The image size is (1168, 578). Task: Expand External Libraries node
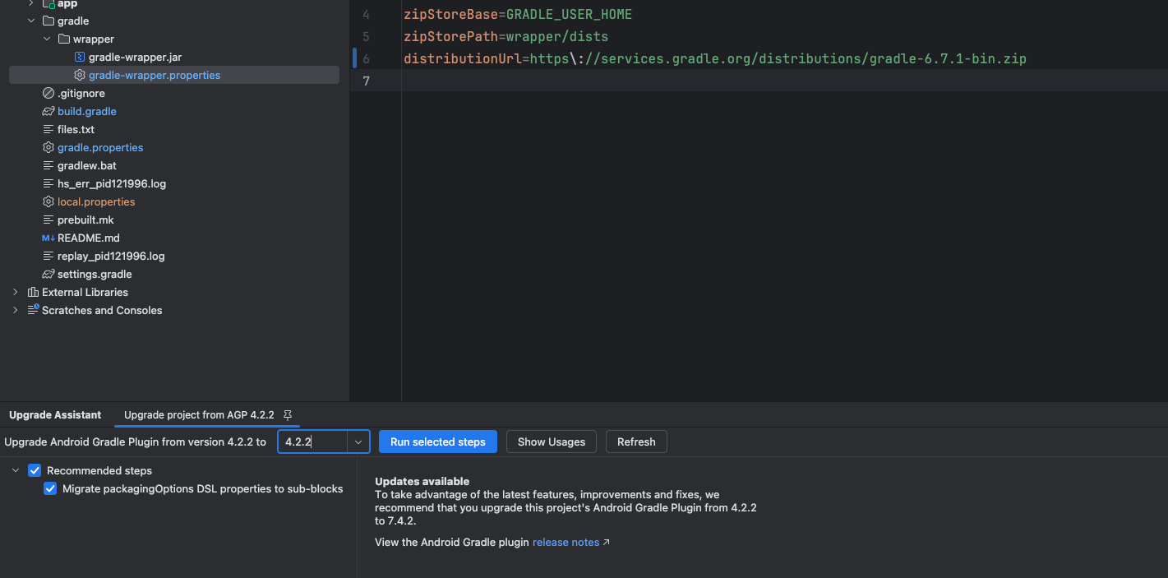point(15,292)
